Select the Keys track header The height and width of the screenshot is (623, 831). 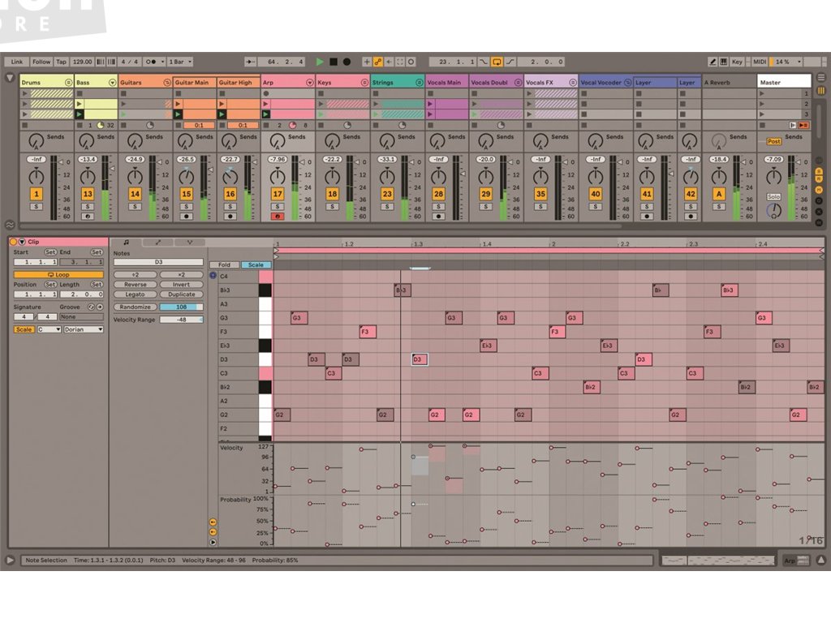coord(342,82)
